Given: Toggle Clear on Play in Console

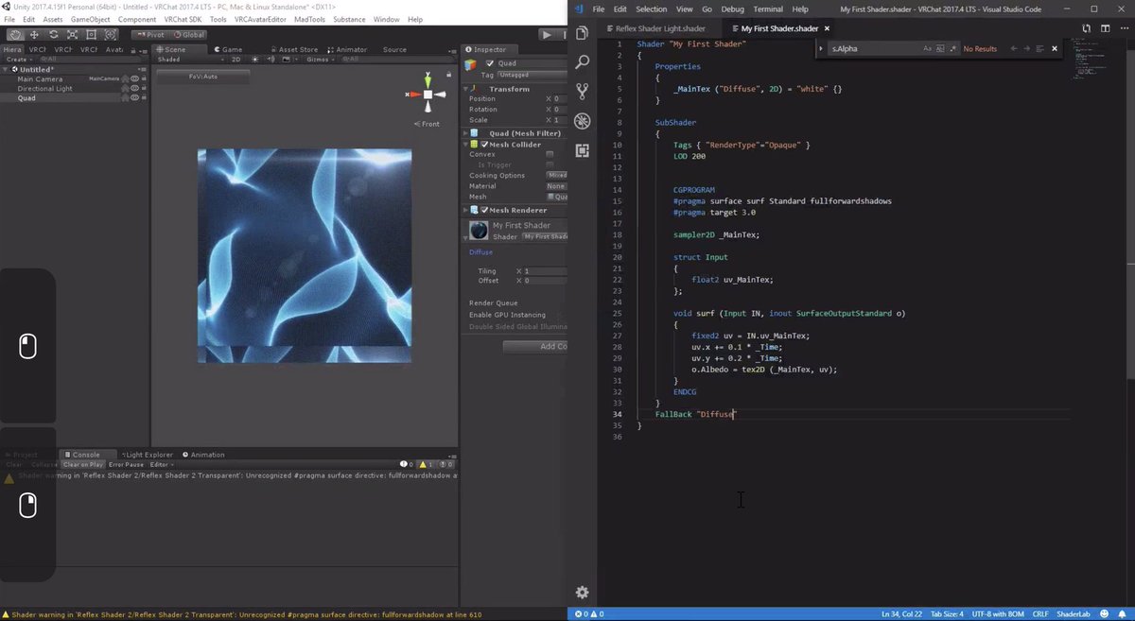Looking at the screenshot, I should coord(83,464).
